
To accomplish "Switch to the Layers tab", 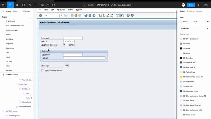I will coord(8,11).
